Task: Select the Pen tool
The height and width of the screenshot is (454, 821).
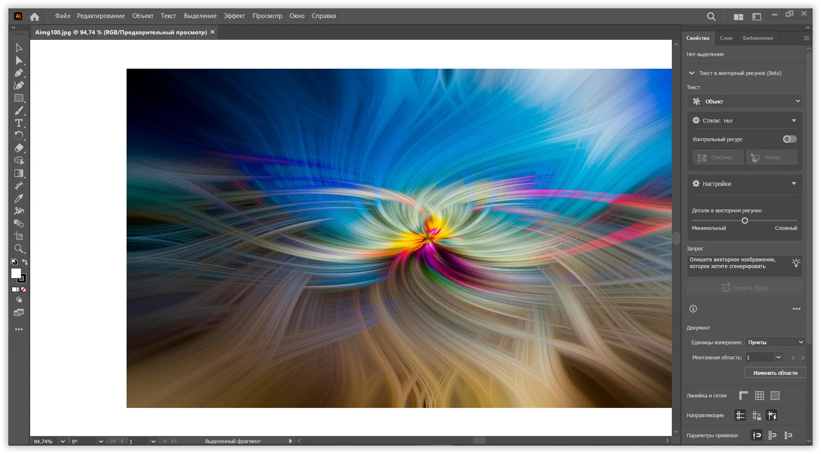Action: point(18,73)
